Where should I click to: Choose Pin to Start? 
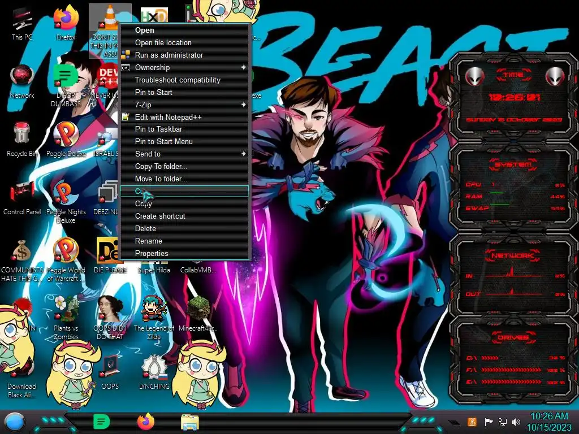click(x=185, y=92)
